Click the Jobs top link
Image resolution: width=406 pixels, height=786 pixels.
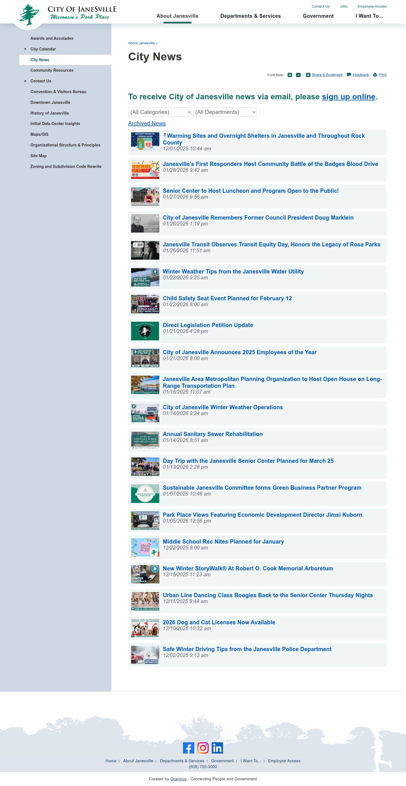[343, 6]
